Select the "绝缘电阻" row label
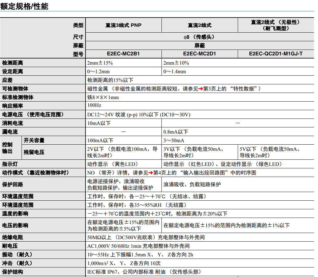This screenshot has width=318, height=277. coord(13,237)
